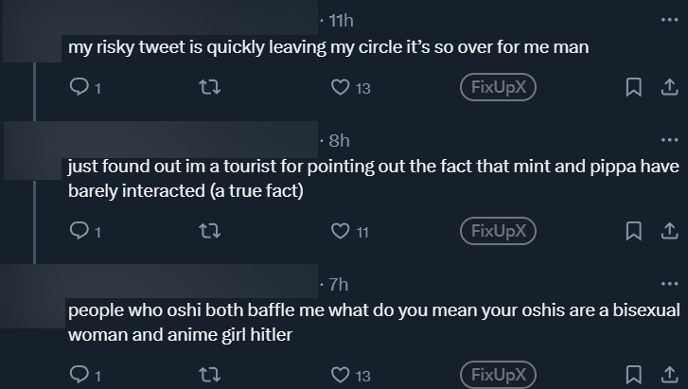Like the mint and pippa tweet
The width and height of the screenshot is (688, 389).
point(340,231)
